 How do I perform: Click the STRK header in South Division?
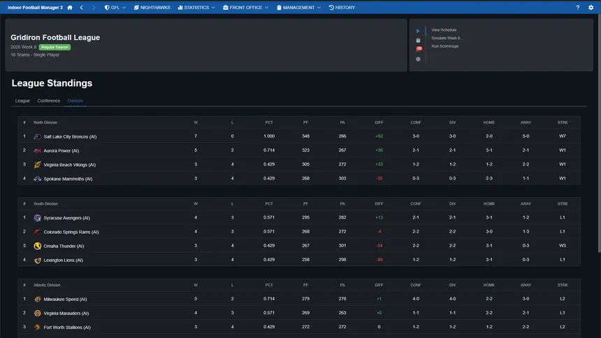click(x=563, y=204)
